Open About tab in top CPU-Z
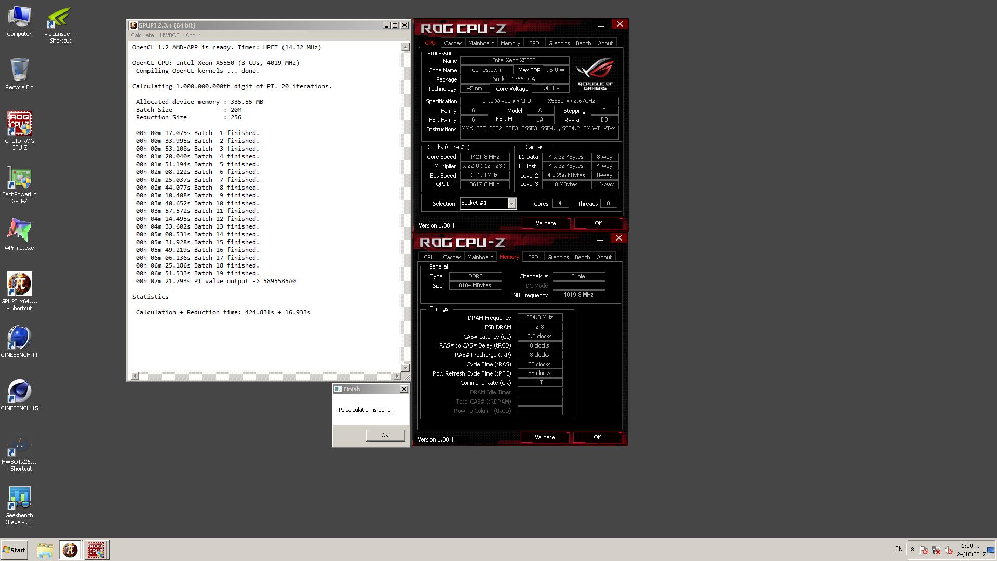Image resolution: width=997 pixels, height=561 pixels. (x=605, y=43)
